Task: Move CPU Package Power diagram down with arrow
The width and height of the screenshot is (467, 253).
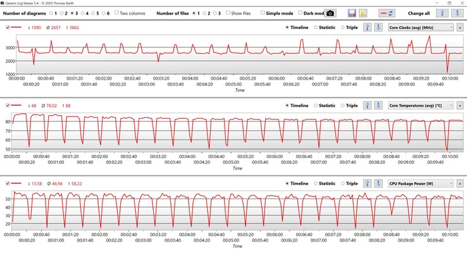Action: [378, 183]
